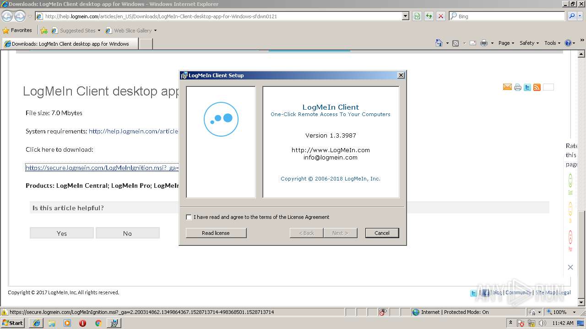Click the privacy report eye icon in status bar
The image size is (586, 329).
click(x=383, y=312)
